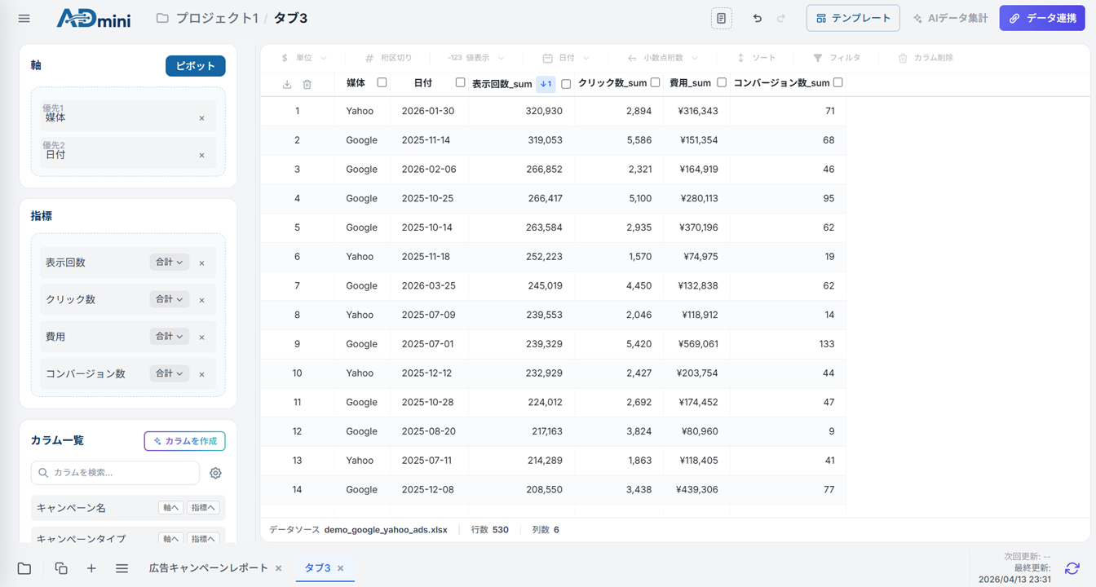The width and height of the screenshot is (1096, 587).
Task: Select row number 14 in the table
Action: 297,490
